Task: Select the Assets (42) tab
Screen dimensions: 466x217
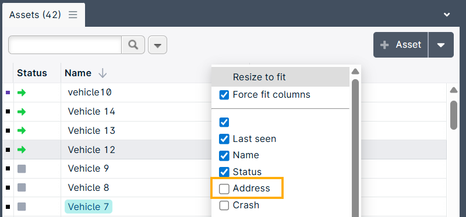Action: pyautogui.click(x=35, y=15)
